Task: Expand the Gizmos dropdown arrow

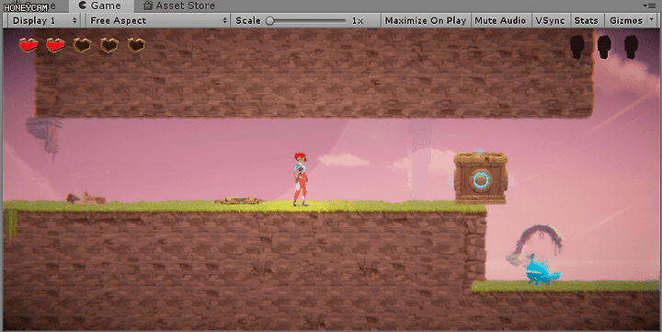Action: tap(652, 19)
